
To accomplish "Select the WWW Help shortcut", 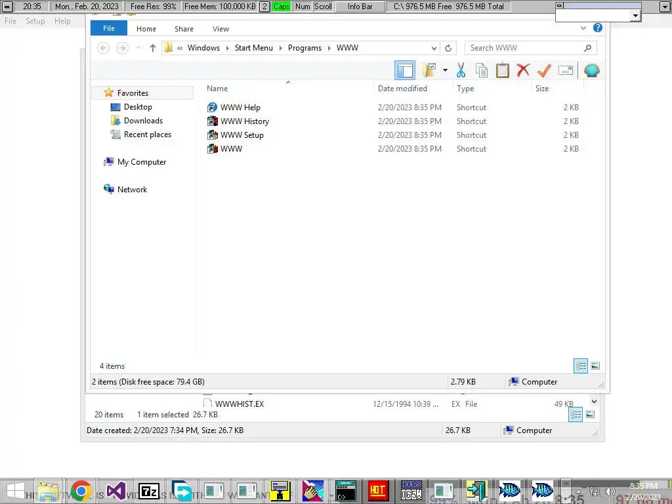I will pos(240,107).
